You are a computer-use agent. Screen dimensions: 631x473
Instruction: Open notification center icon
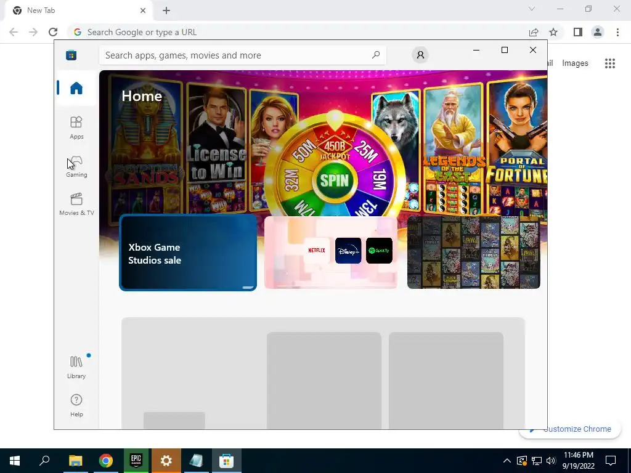611,461
